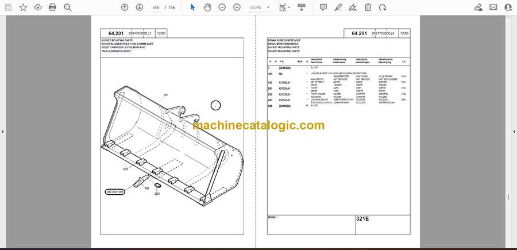Image resolution: width=517 pixels, height=250 pixels.
Task: Rotate the page with circular arrow
Action: [383, 7]
